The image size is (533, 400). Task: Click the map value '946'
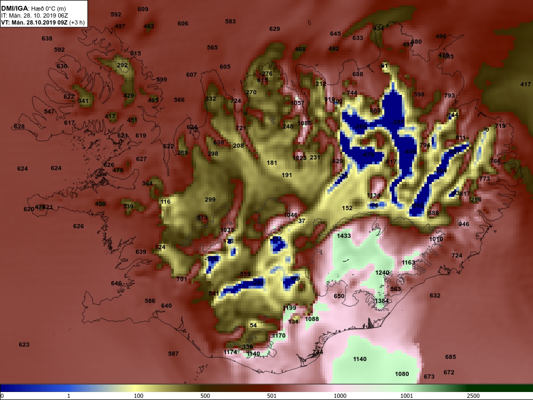click(x=464, y=224)
